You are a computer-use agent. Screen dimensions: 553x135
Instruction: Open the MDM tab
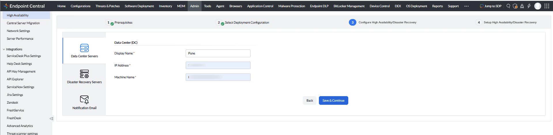tap(181, 6)
